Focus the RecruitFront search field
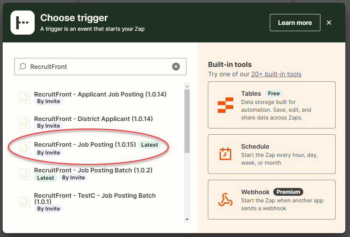 tap(100, 67)
